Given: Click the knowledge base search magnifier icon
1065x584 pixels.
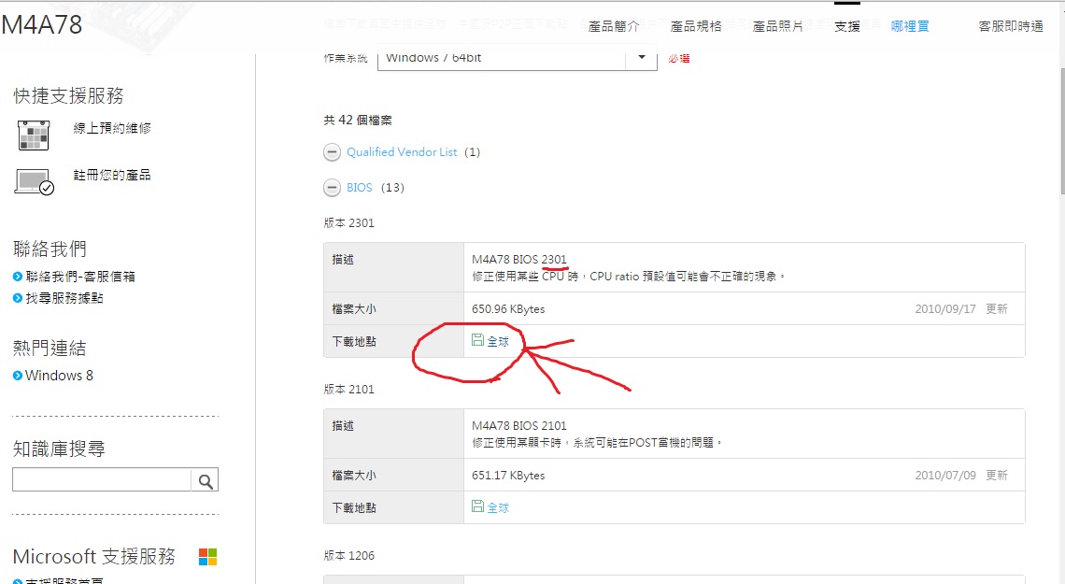Looking at the screenshot, I should pyautogui.click(x=206, y=481).
